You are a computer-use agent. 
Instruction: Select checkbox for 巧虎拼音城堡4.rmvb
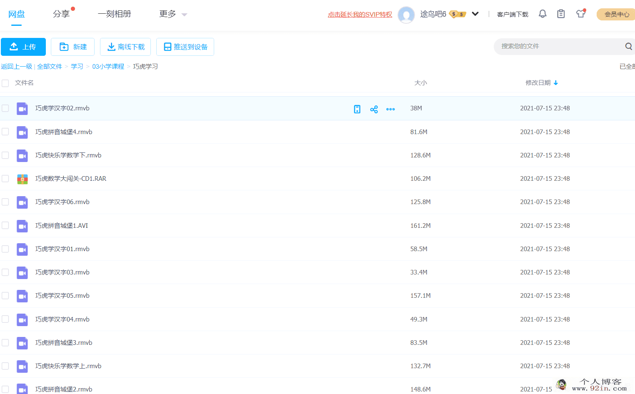pos(5,132)
